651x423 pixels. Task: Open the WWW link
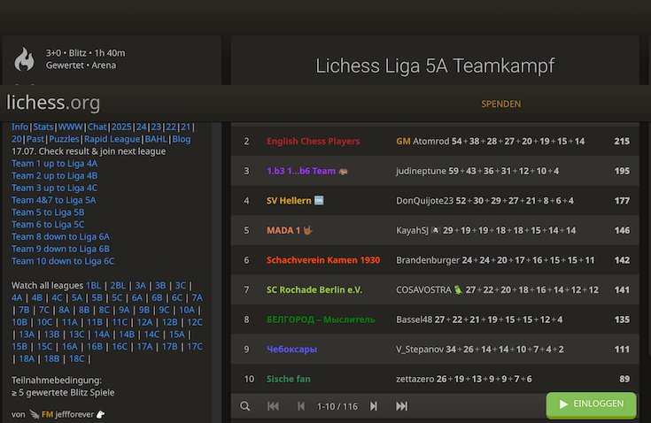(x=70, y=127)
